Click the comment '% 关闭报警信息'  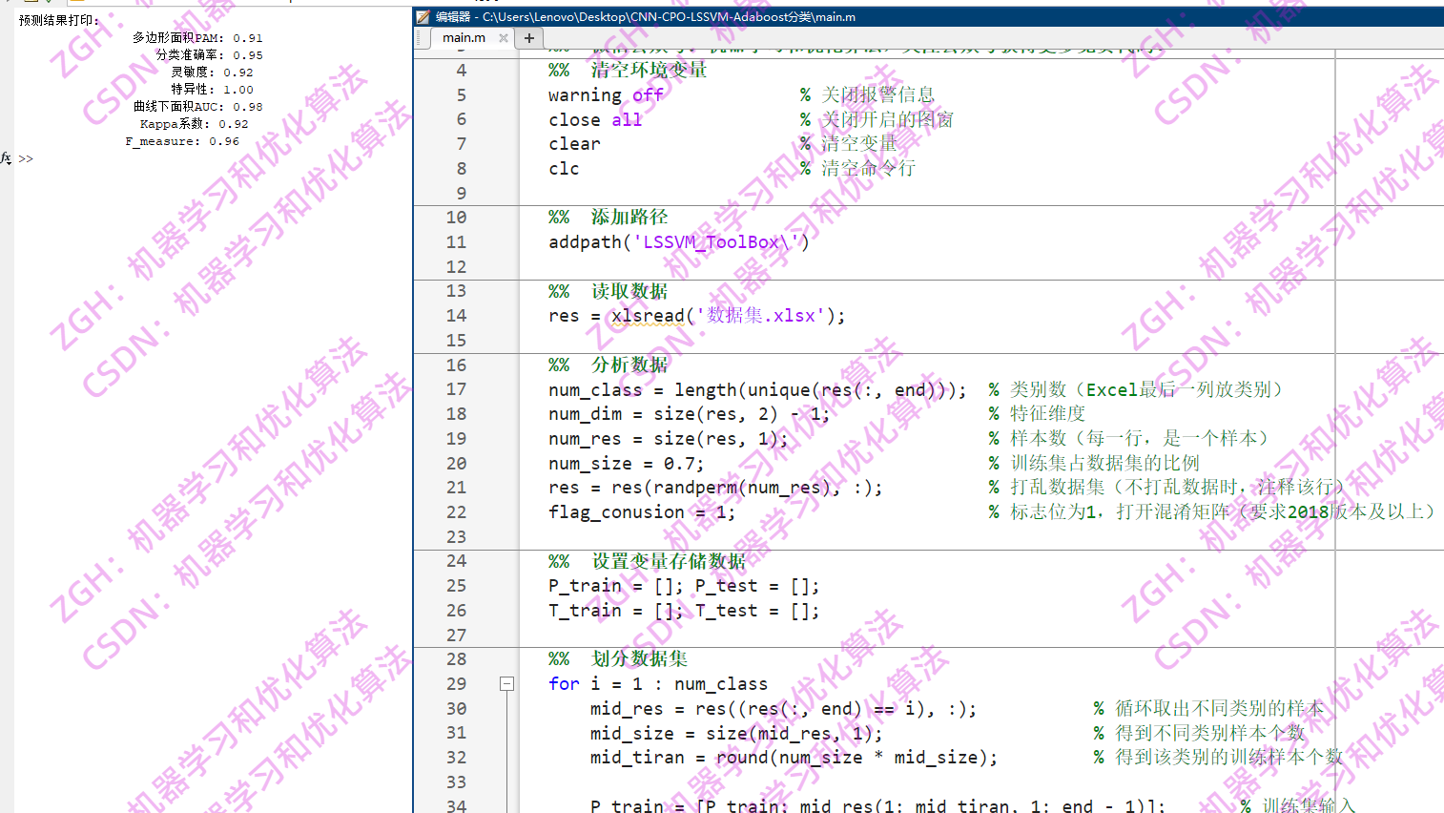pyautogui.click(x=867, y=94)
